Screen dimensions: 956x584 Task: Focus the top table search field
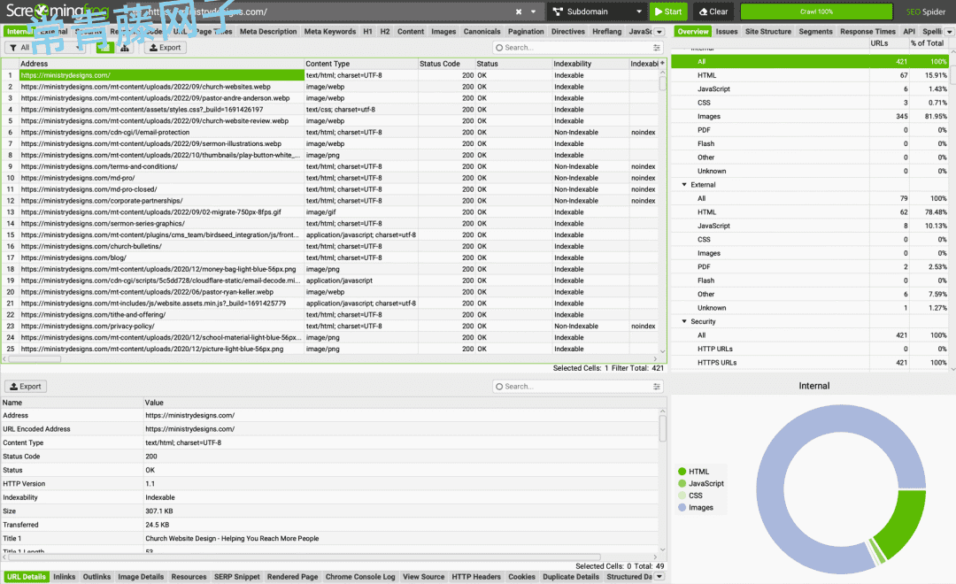(575, 48)
